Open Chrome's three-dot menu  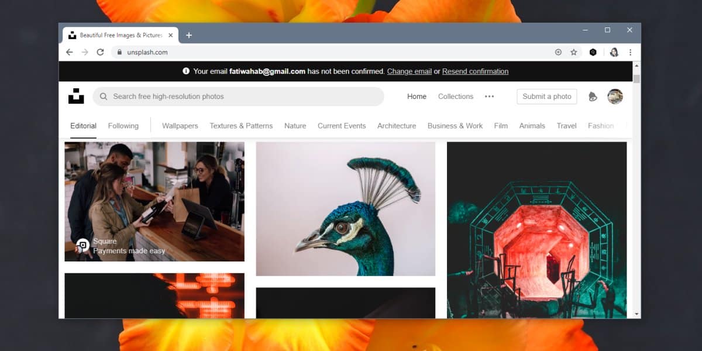[631, 52]
